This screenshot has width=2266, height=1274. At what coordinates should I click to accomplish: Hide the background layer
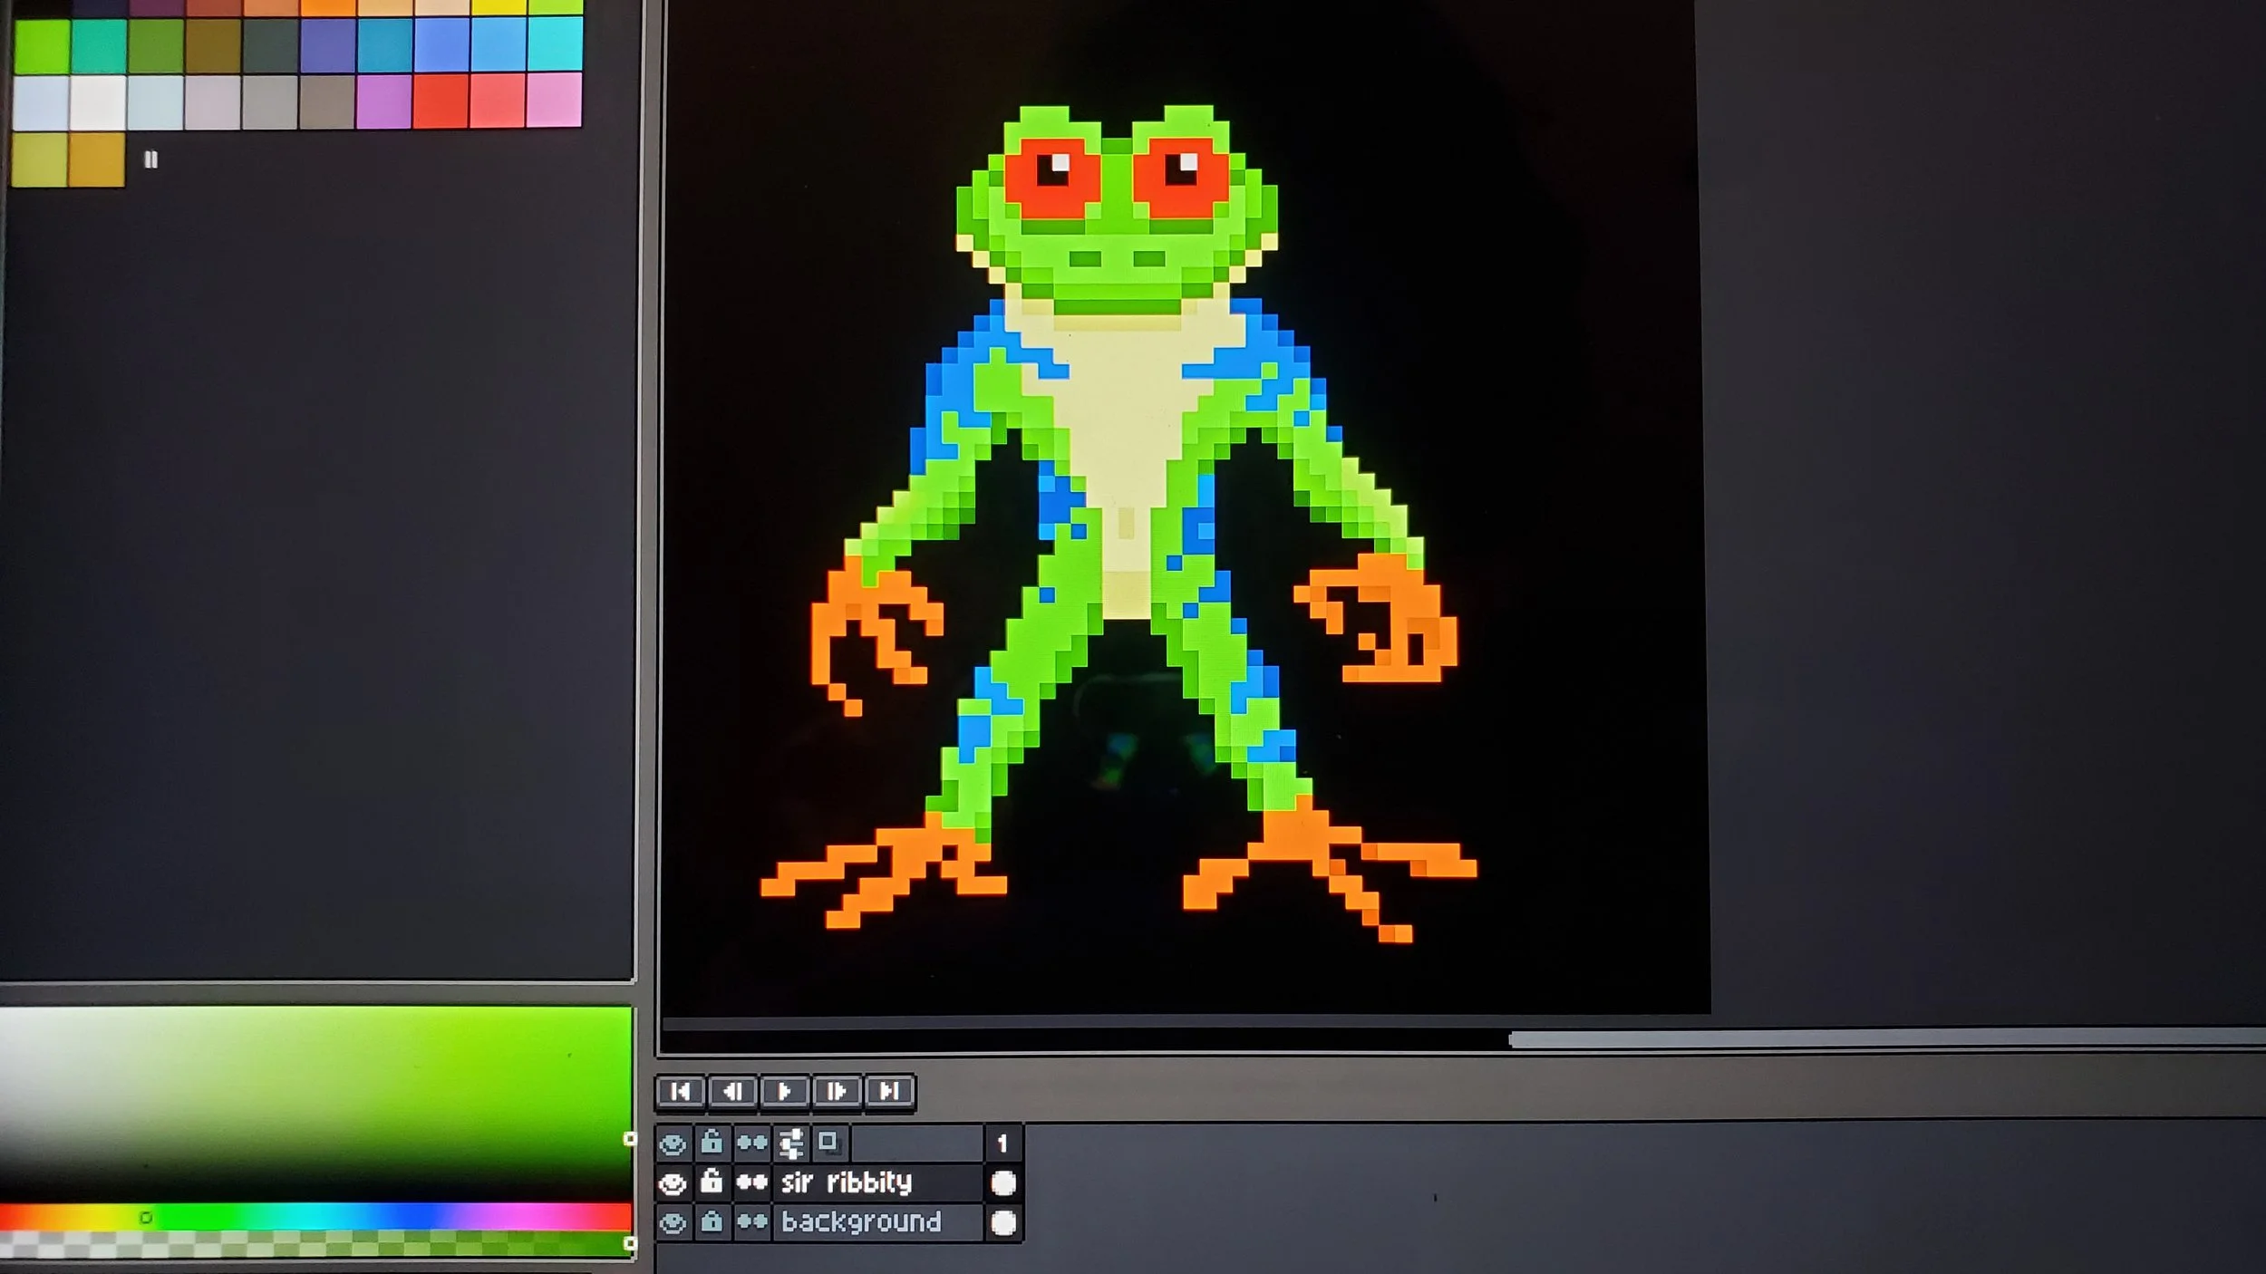pos(673,1223)
